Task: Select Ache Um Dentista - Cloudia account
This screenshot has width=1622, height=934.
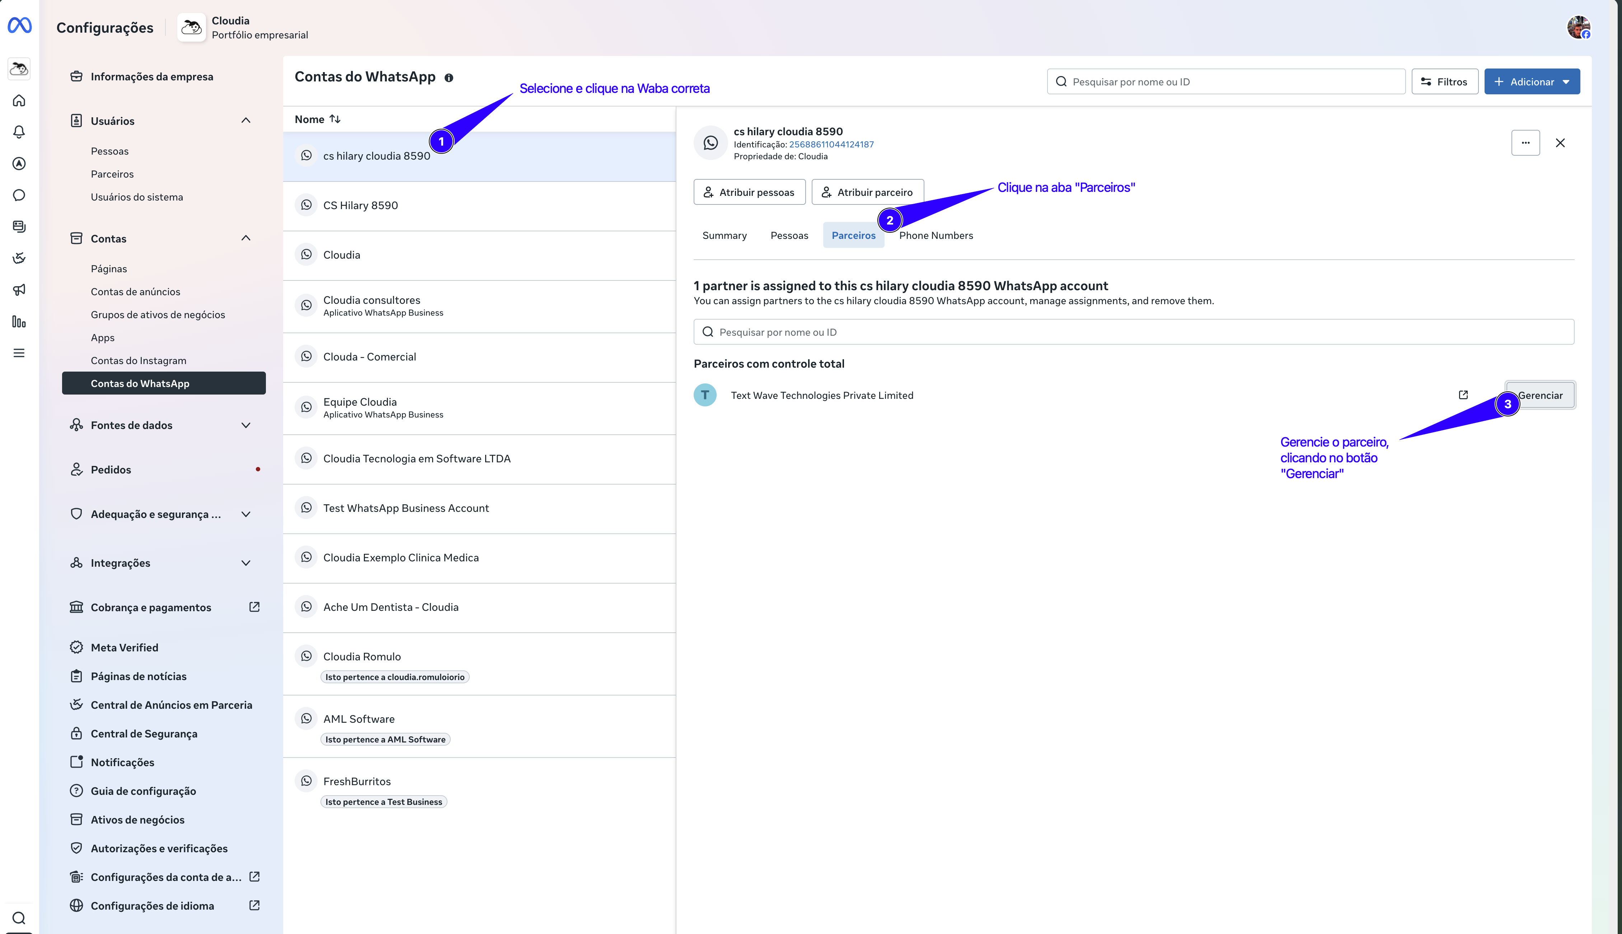Action: click(x=479, y=608)
